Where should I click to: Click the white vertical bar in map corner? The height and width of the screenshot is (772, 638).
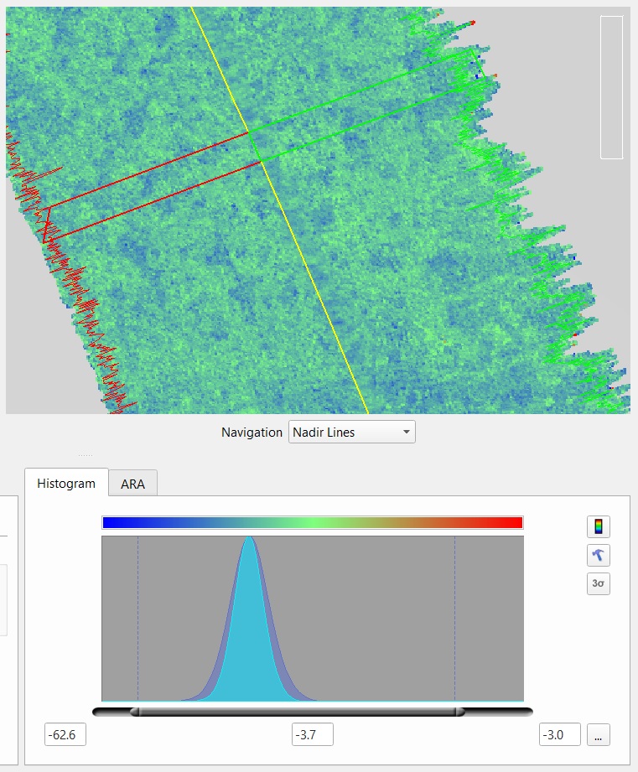pos(611,87)
